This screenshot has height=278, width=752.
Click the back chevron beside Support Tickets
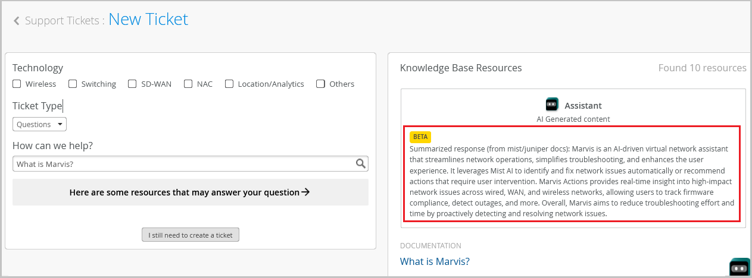[17, 21]
